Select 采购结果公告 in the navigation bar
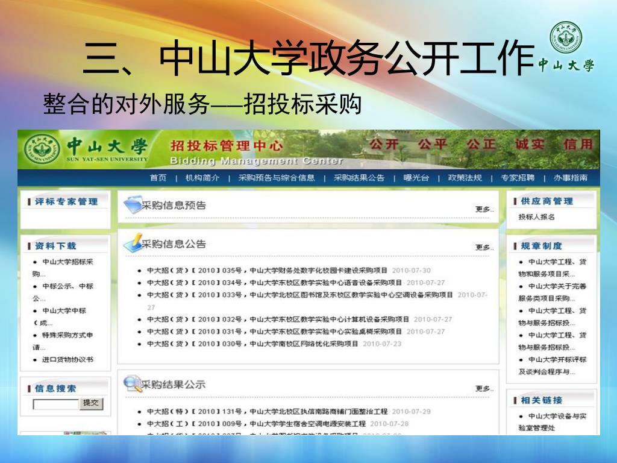This screenshot has height=463, width=617. 359,178
